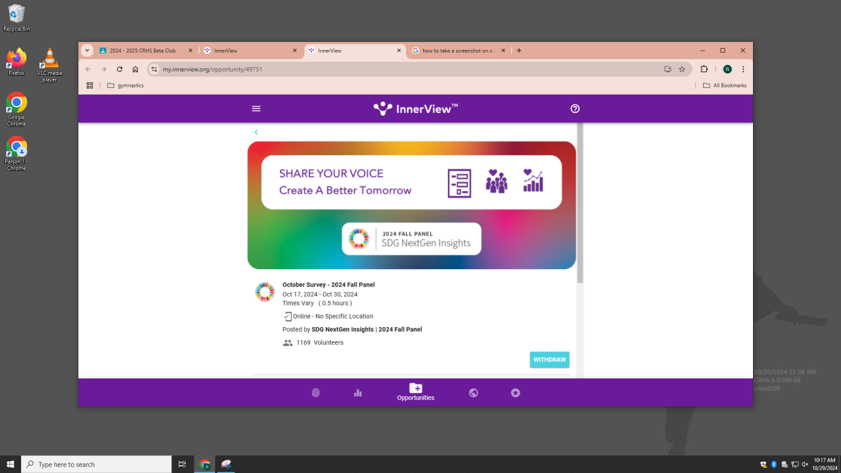Open the SDG NextGen Insights poster link
Viewport: 841px width, 473px height.
pos(367,330)
